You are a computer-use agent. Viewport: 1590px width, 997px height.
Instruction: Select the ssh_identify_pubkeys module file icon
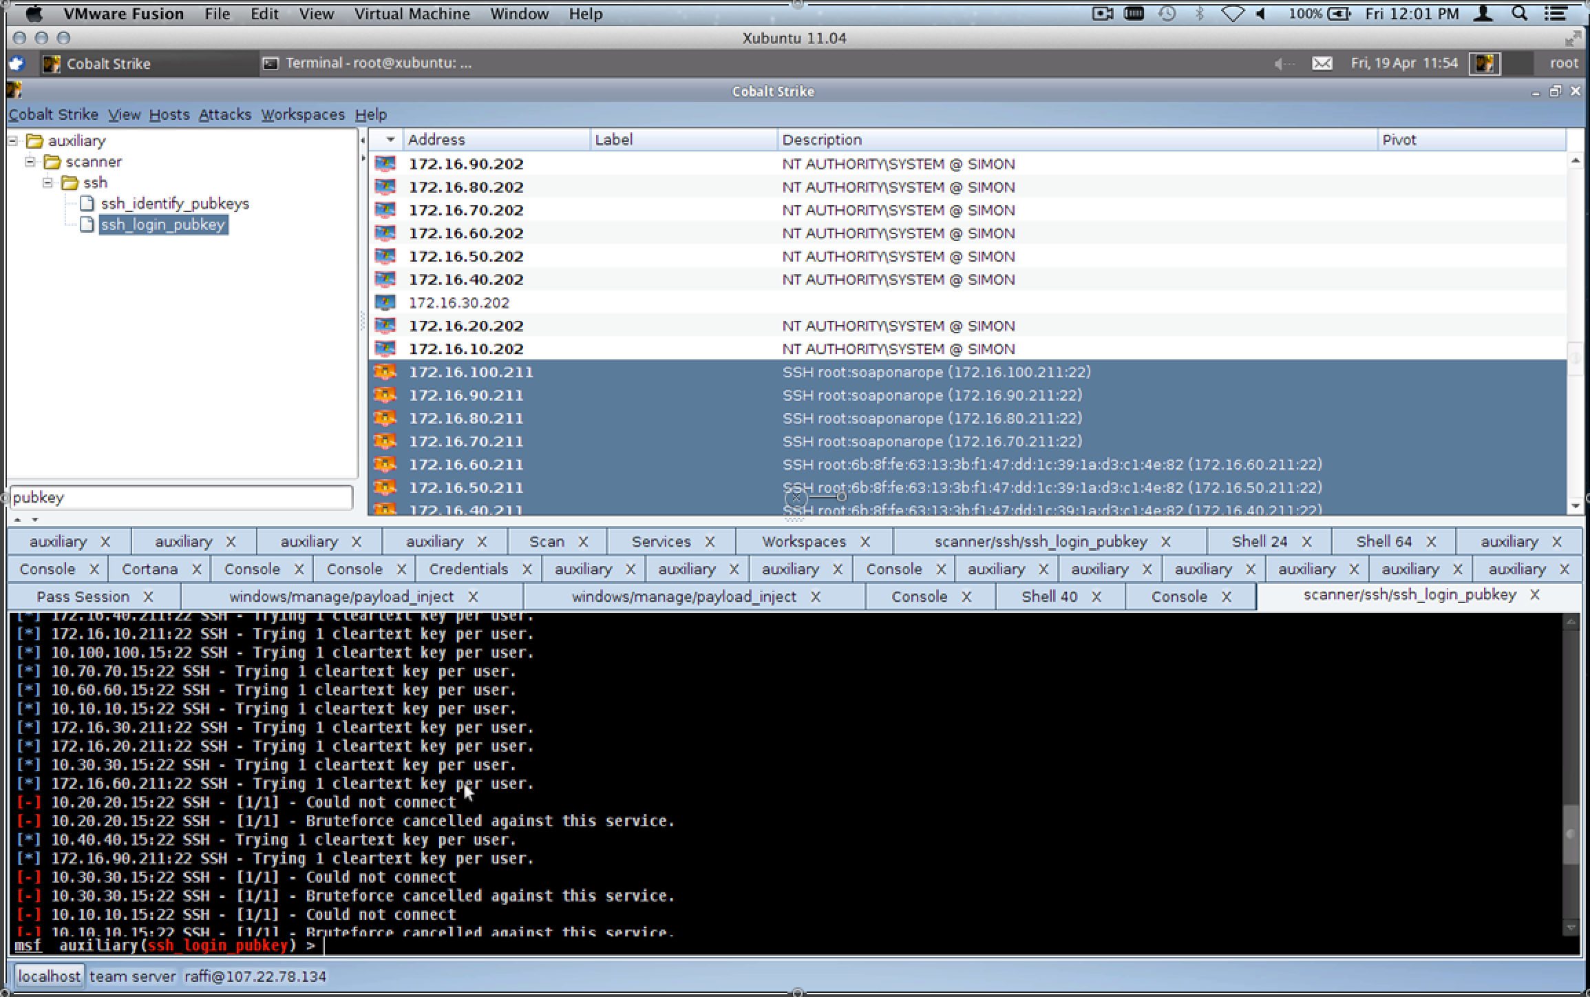[x=87, y=204]
